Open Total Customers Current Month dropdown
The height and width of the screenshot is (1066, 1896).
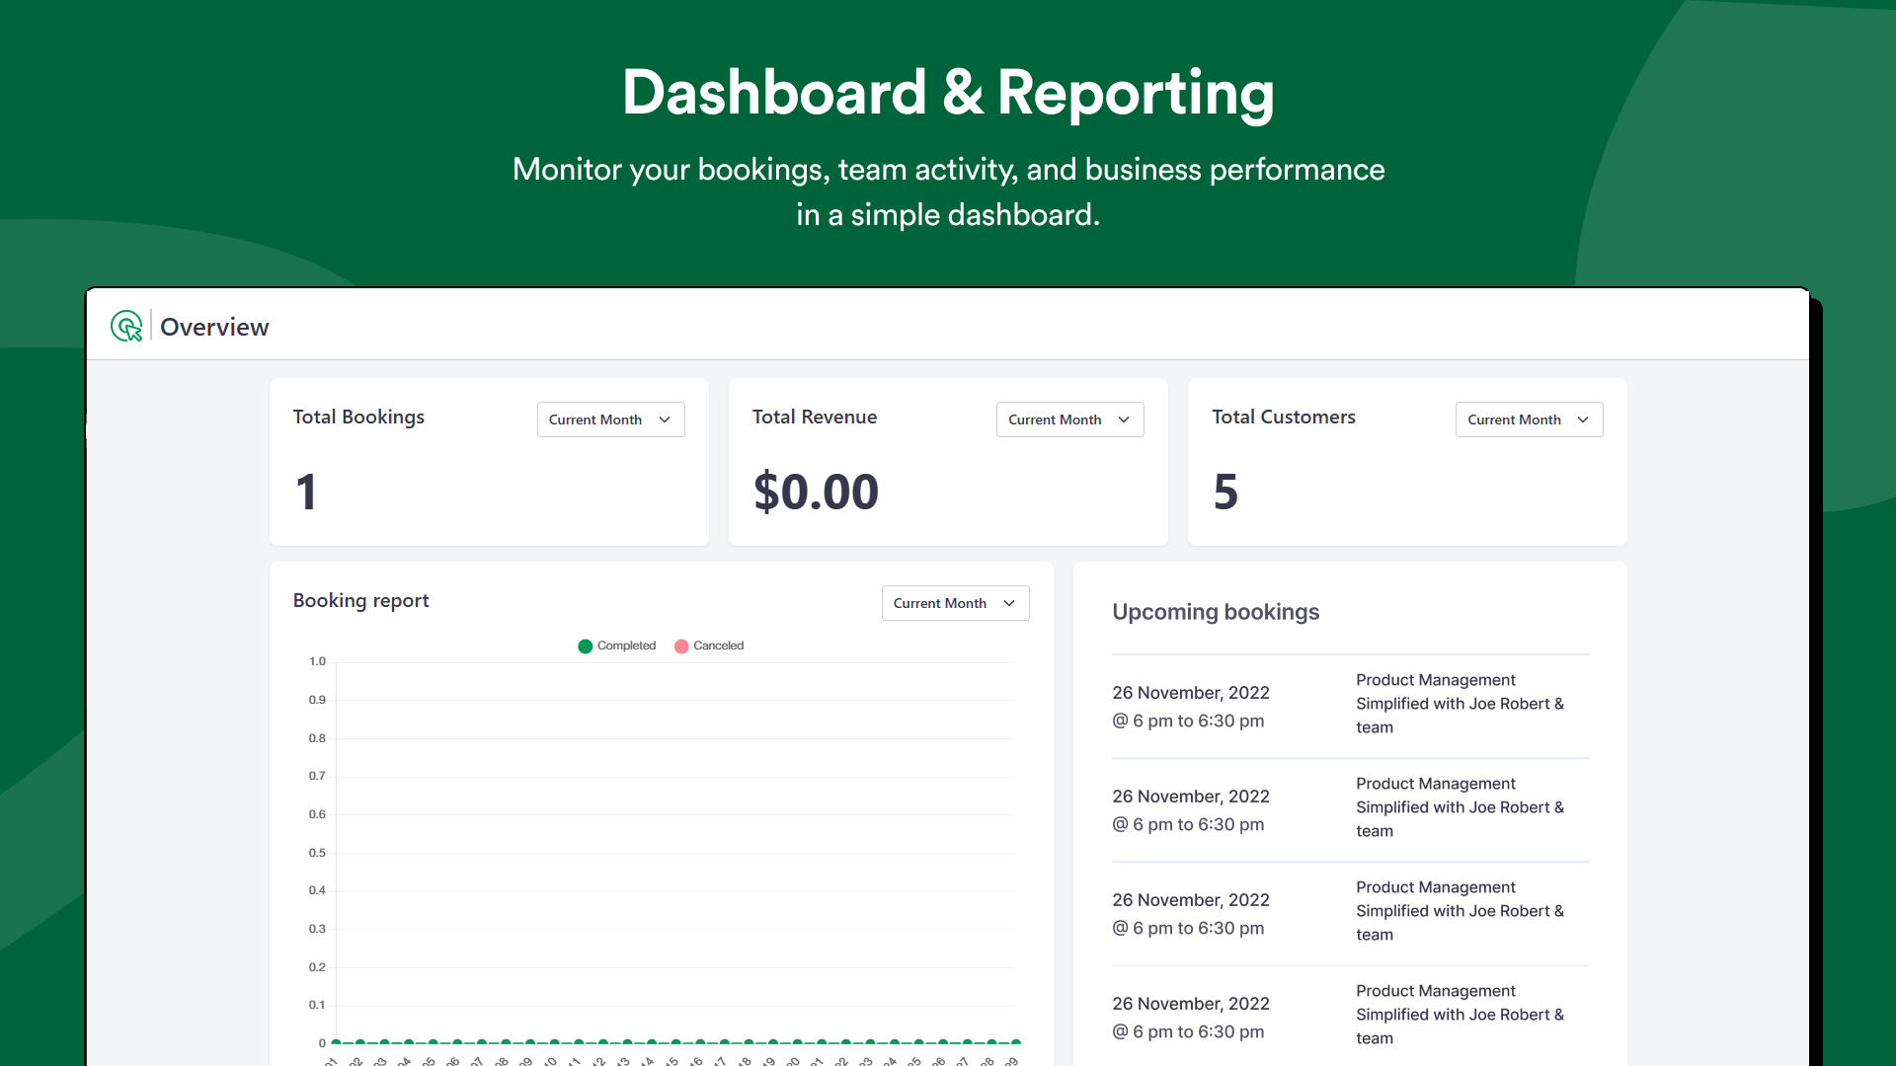point(1529,419)
